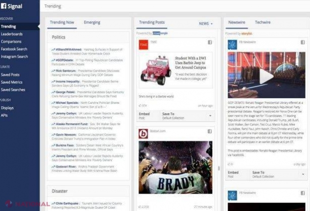Click like count on Boston.com post
The image size is (310, 211).
point(144,207)
